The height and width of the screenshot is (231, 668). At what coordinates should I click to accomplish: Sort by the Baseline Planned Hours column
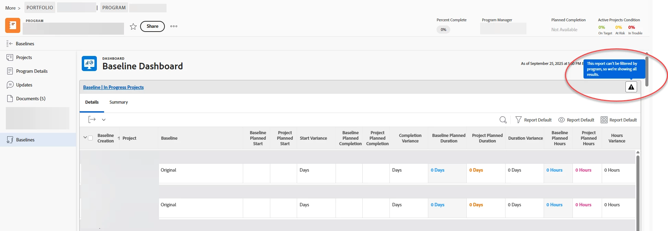(x=560, y=138)
